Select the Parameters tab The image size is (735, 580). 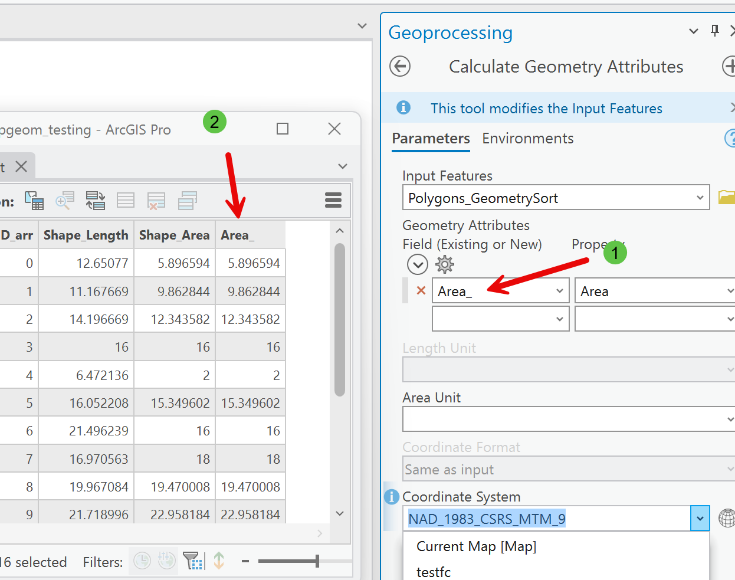(431, 138)
